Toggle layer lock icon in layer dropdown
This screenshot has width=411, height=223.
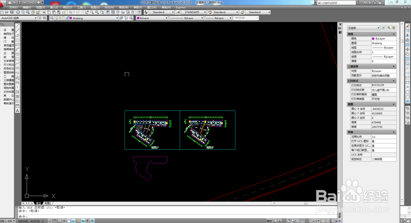[67, 18]
